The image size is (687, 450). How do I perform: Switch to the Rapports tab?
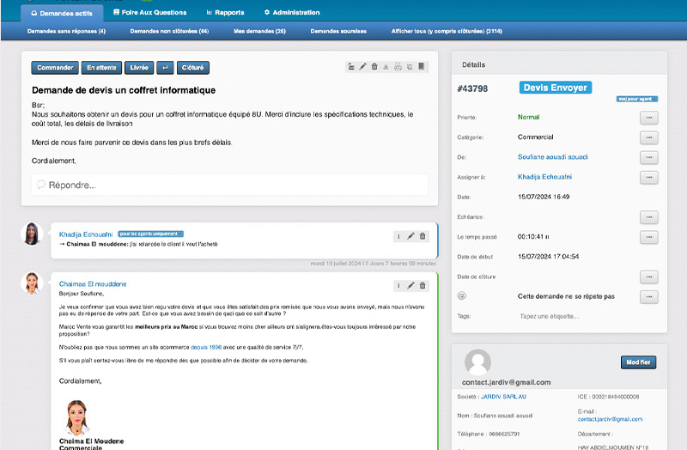coord(225,13)
